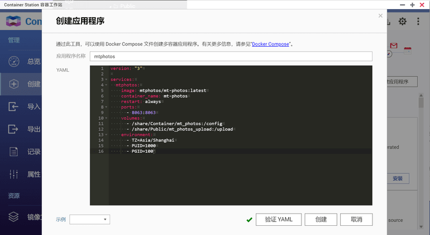Open the Images (镜像) layers icon
The width and height of the screenshot is (430, 235).
(13, 217)
